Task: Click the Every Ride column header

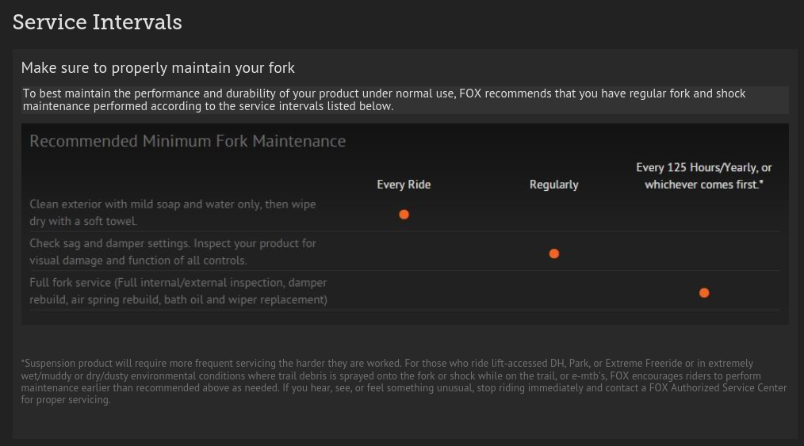Action: click(404, 185)
